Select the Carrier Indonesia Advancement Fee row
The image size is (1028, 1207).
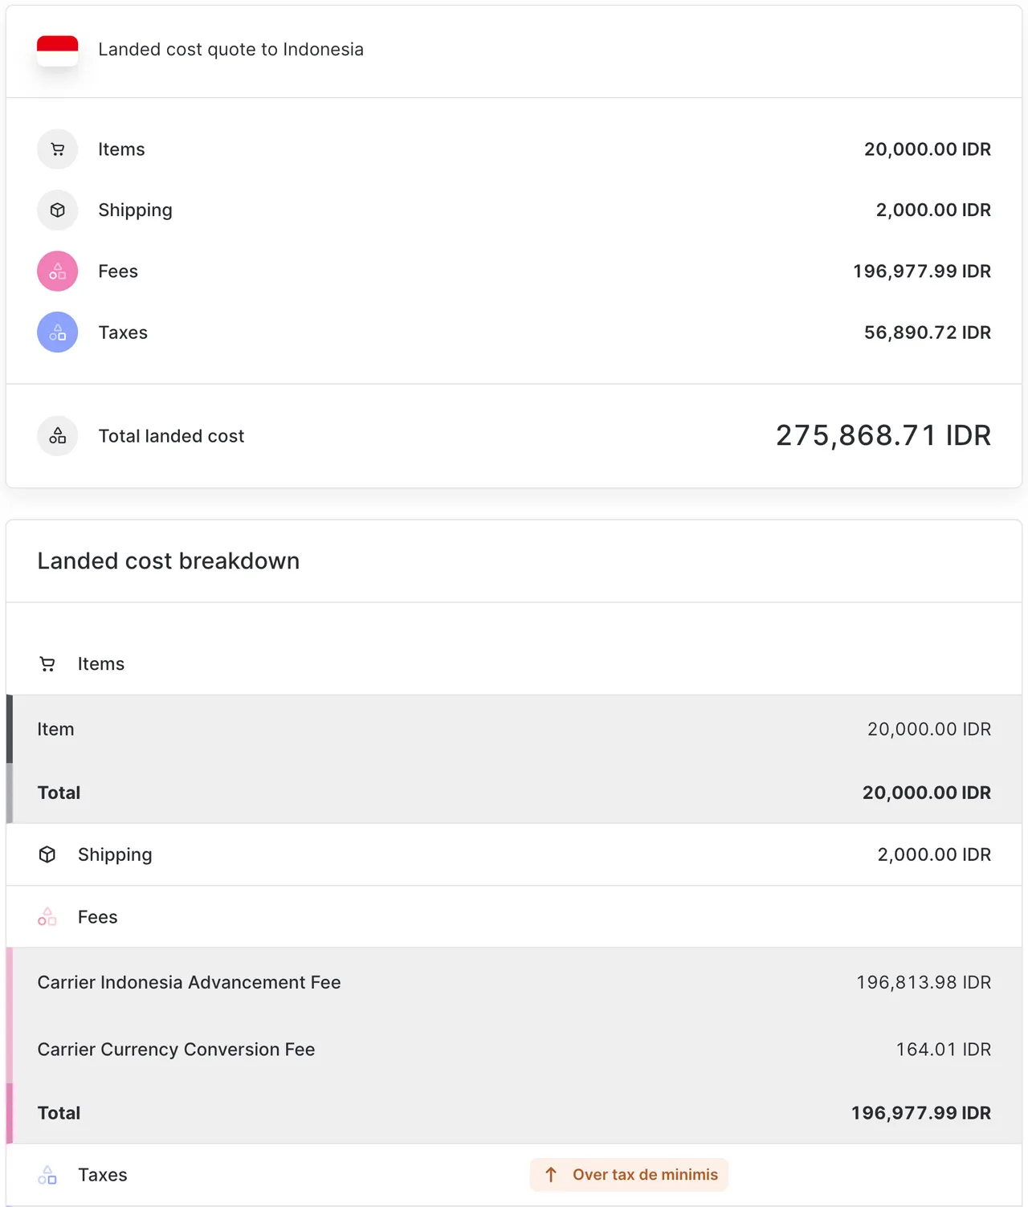[x=514, y=982]
